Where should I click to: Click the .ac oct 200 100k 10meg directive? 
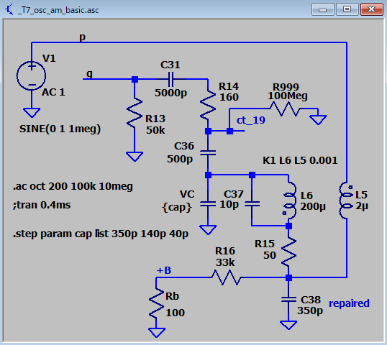(x=73, y=186)
